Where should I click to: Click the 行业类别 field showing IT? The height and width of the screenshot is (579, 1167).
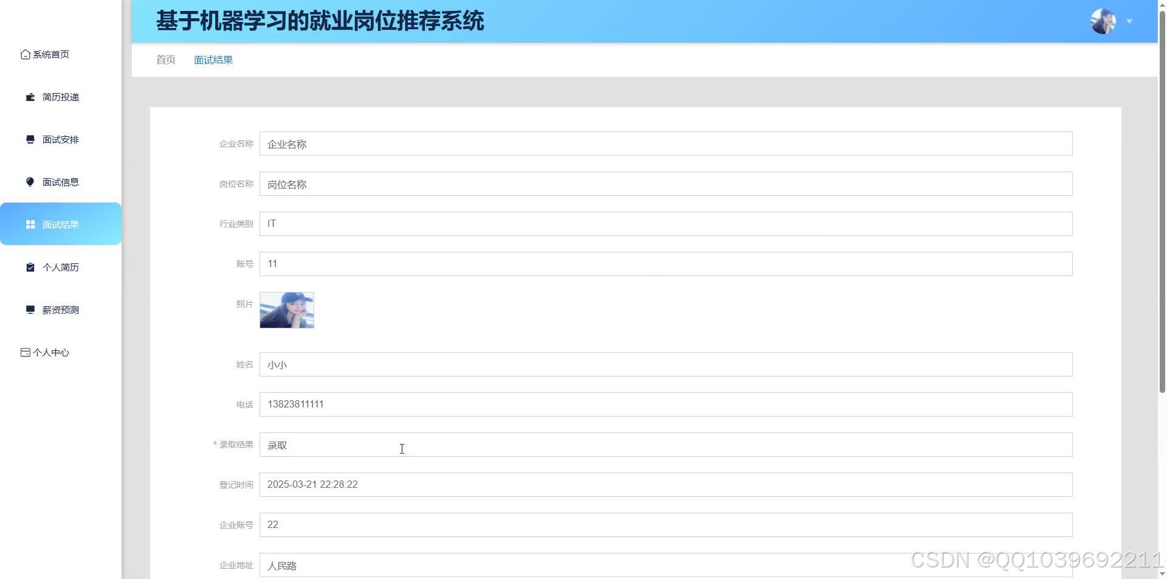[x=666, y=224]
